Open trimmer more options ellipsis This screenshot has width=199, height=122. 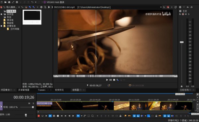coord(124,80)
